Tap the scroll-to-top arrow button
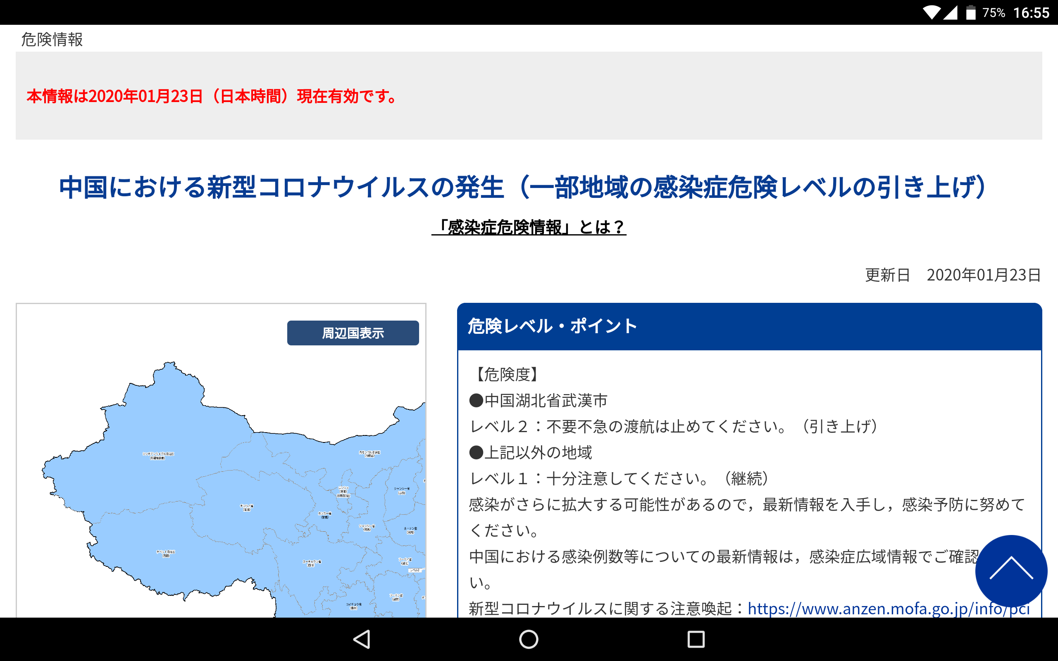 (x=1011, y=571)
